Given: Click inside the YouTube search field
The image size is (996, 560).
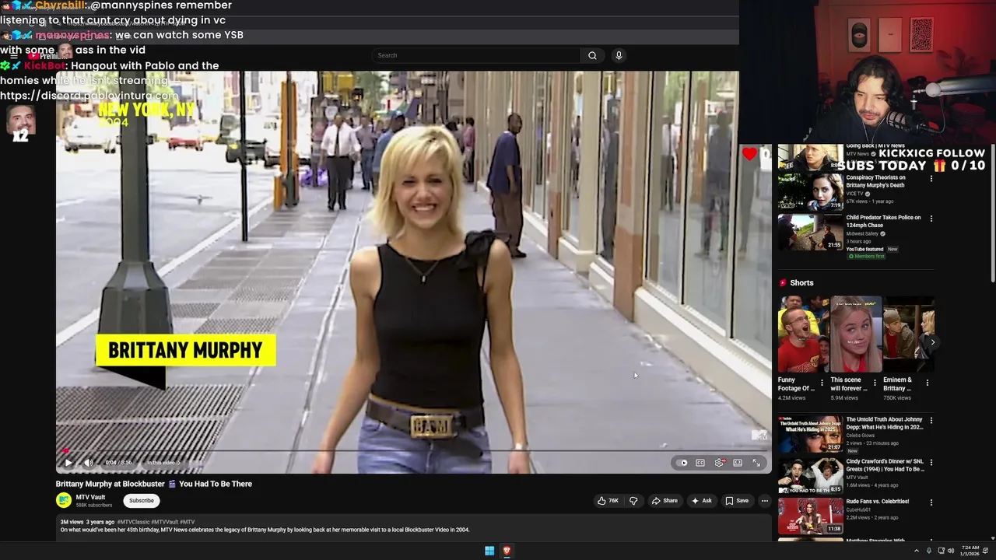Looking at the screenshot, I should [475, 55].
